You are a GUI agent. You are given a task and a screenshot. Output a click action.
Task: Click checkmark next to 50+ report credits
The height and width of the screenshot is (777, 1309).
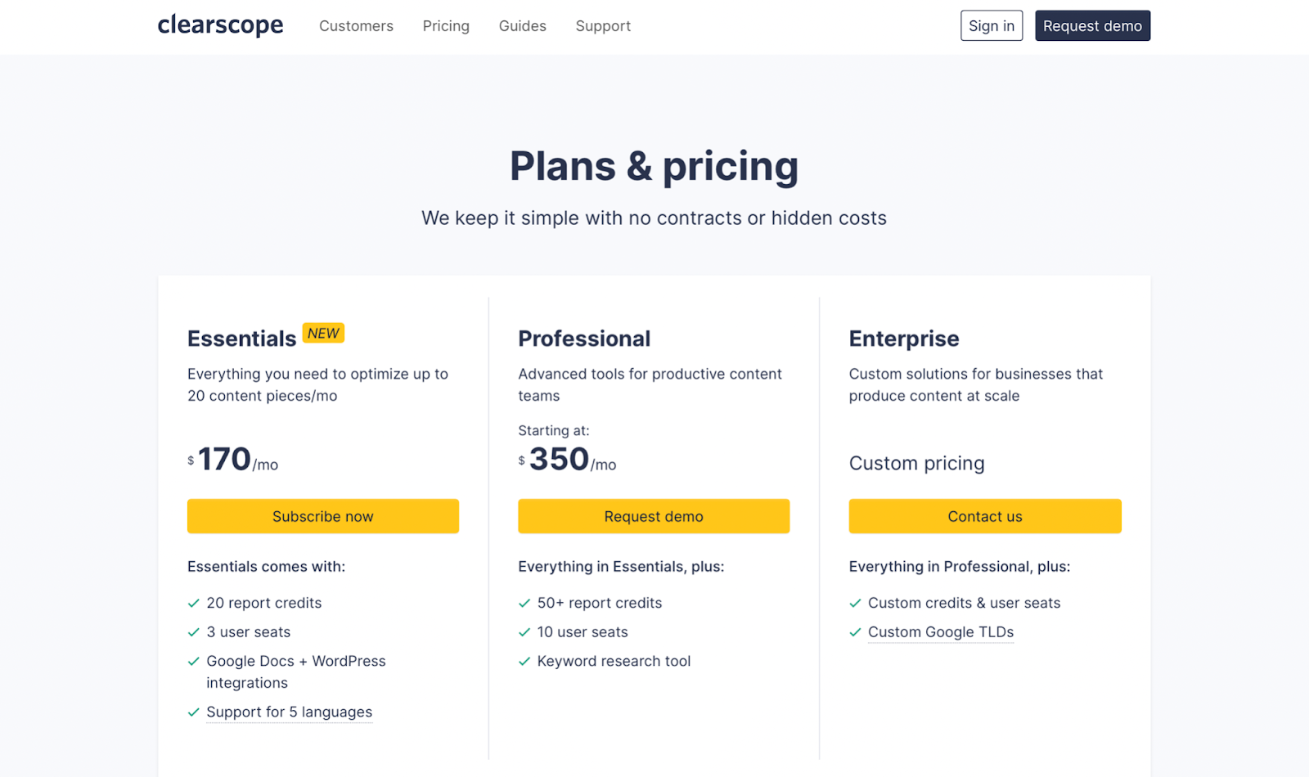tap(524, 604)
